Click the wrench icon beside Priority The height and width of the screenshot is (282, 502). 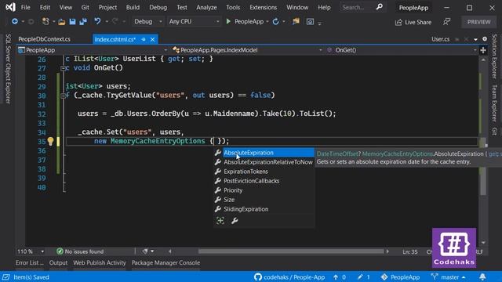218,190
